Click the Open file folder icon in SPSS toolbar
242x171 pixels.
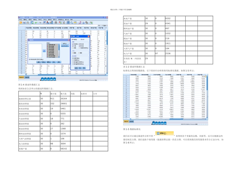[21, 22]
